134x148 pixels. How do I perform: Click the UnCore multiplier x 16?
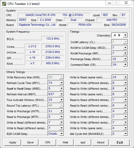click(x=32, y=52)
